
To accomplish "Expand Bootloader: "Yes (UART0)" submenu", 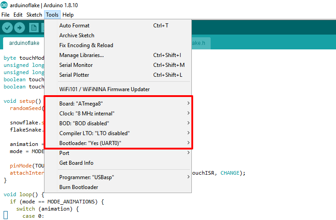I will [x=118, y=143].
